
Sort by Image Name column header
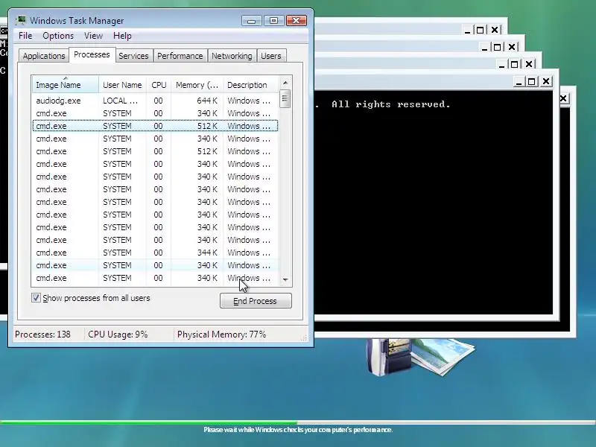coord(66,85)
